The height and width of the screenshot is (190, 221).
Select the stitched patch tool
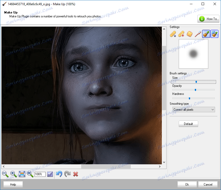tap(190, 34)
